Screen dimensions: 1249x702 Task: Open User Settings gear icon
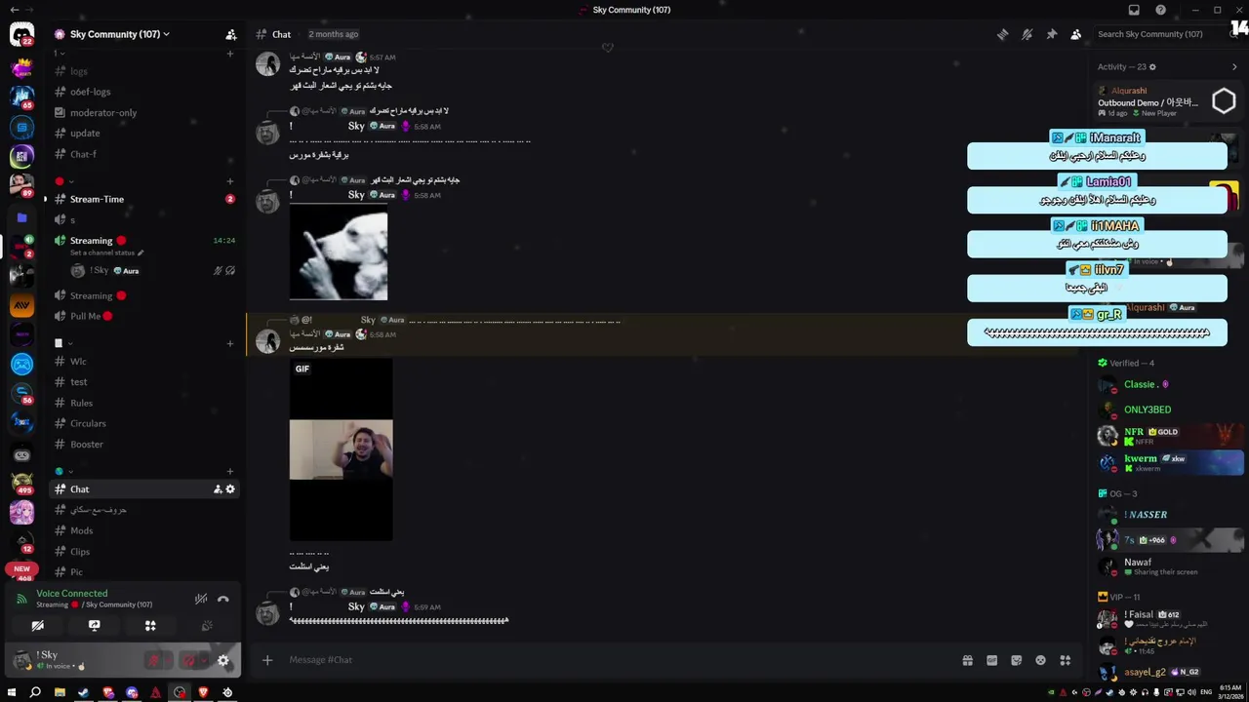[223, 660]
